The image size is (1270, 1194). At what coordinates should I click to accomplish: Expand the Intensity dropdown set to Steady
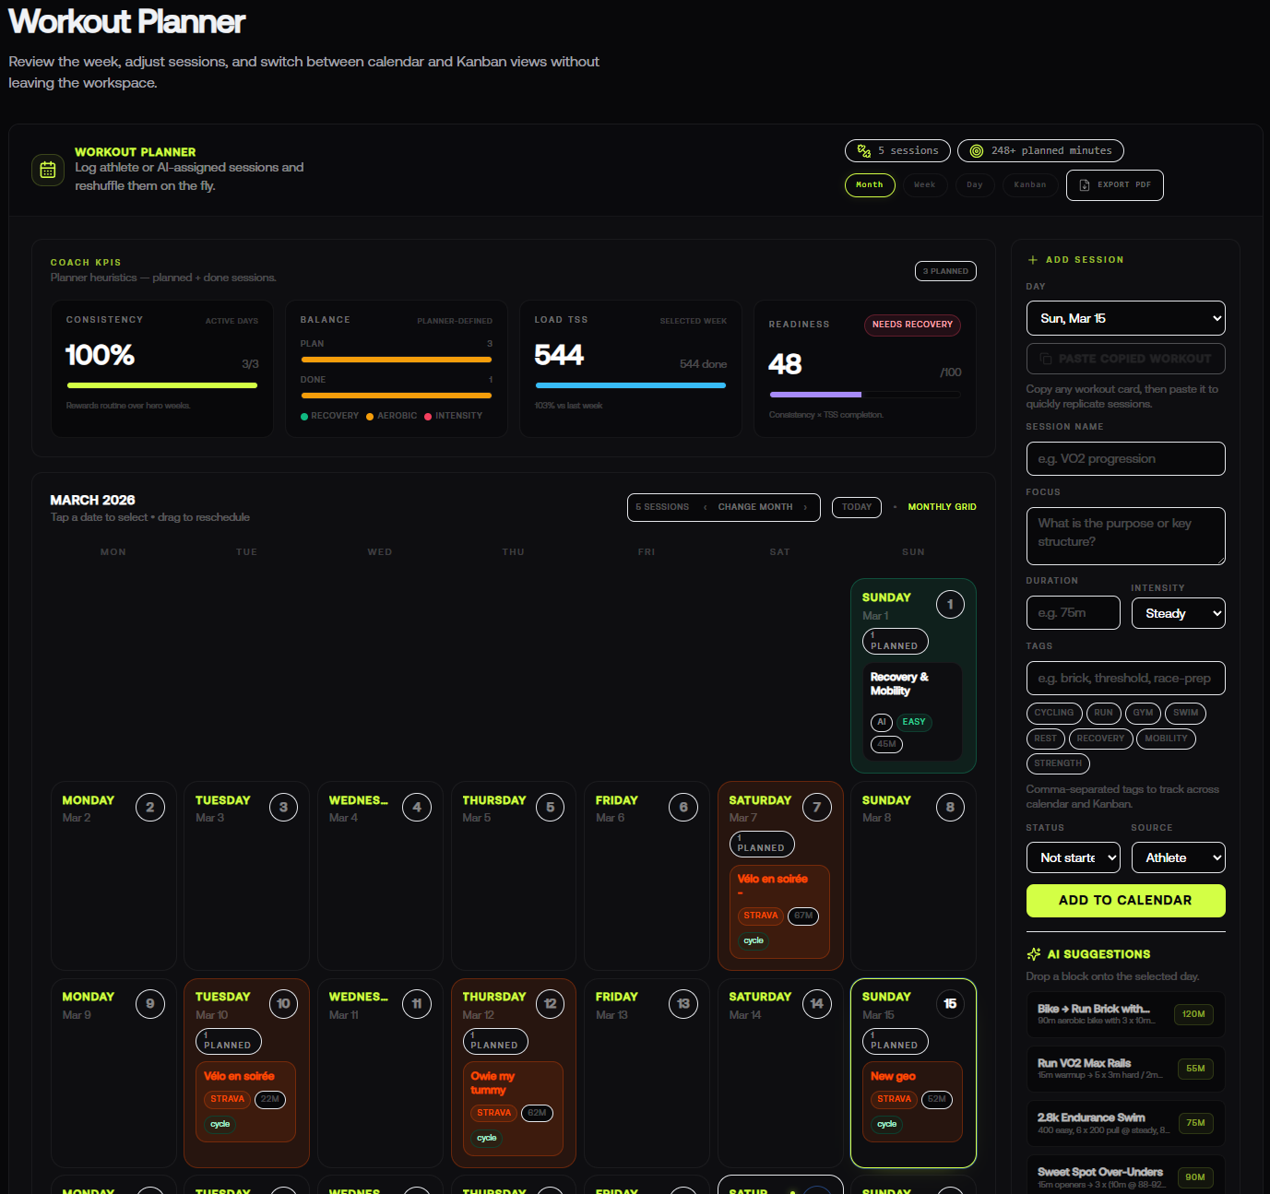pos(1178,613)
